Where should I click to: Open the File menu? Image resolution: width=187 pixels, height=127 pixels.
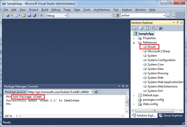[6, 10]
